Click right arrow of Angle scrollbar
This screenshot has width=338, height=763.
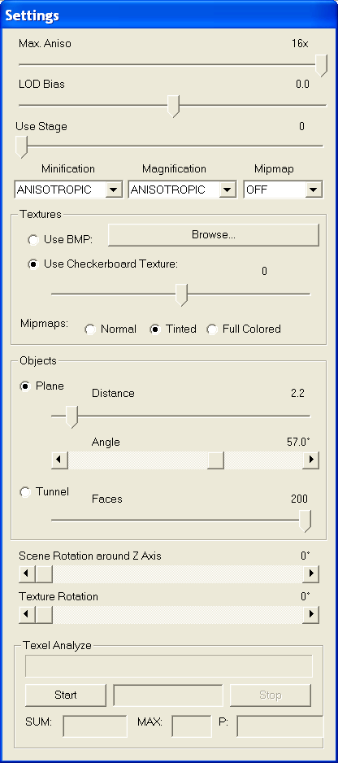pyautogui.click(x=310, y=460)
